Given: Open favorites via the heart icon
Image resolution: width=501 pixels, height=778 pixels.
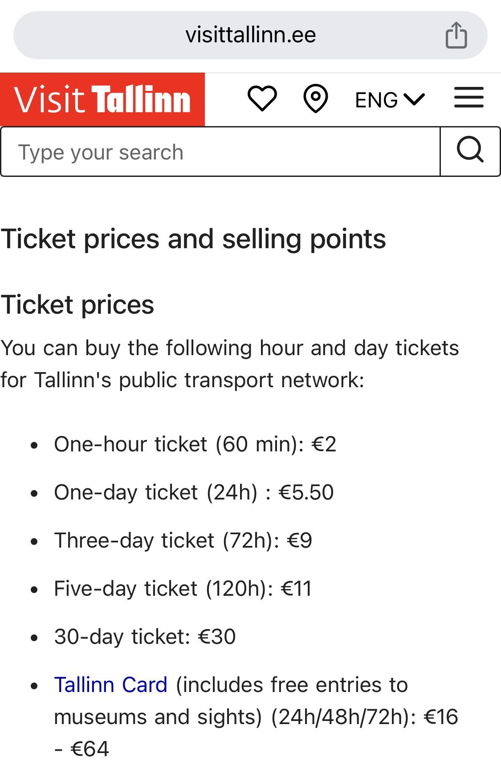Looking at the screenshot, I should [262, 98].
